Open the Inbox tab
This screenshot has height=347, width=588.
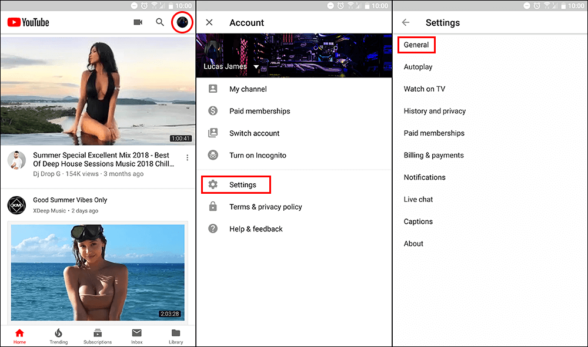[137, 336]
